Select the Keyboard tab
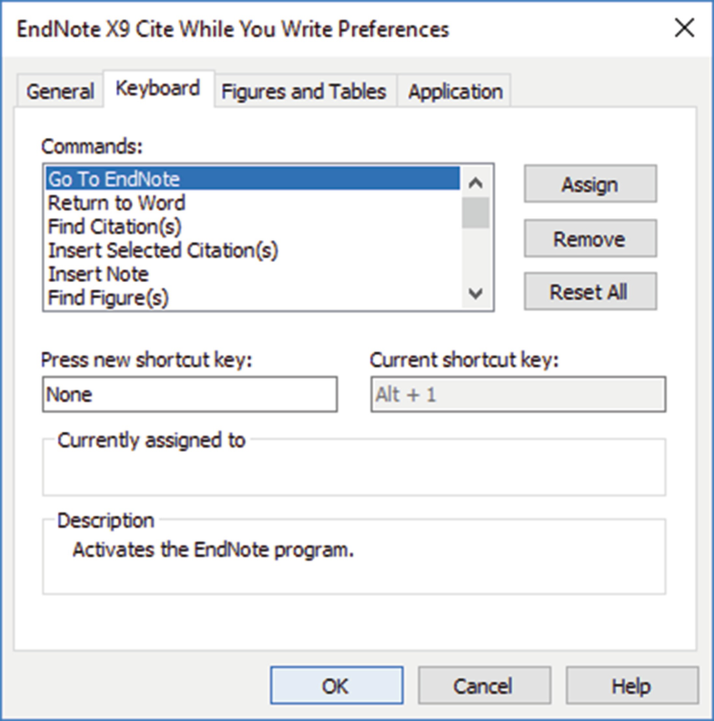The width and height of the screenshot is (714, 721). [x=157, y=88]
